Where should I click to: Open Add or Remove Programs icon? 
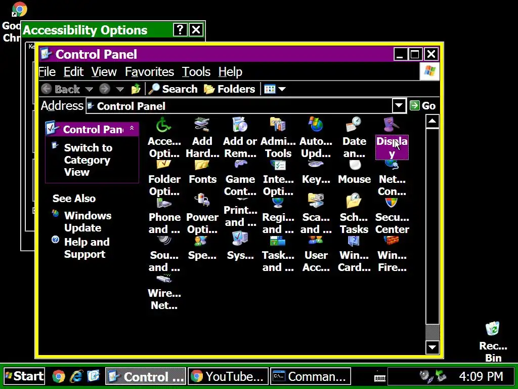(x=240, y=137)
